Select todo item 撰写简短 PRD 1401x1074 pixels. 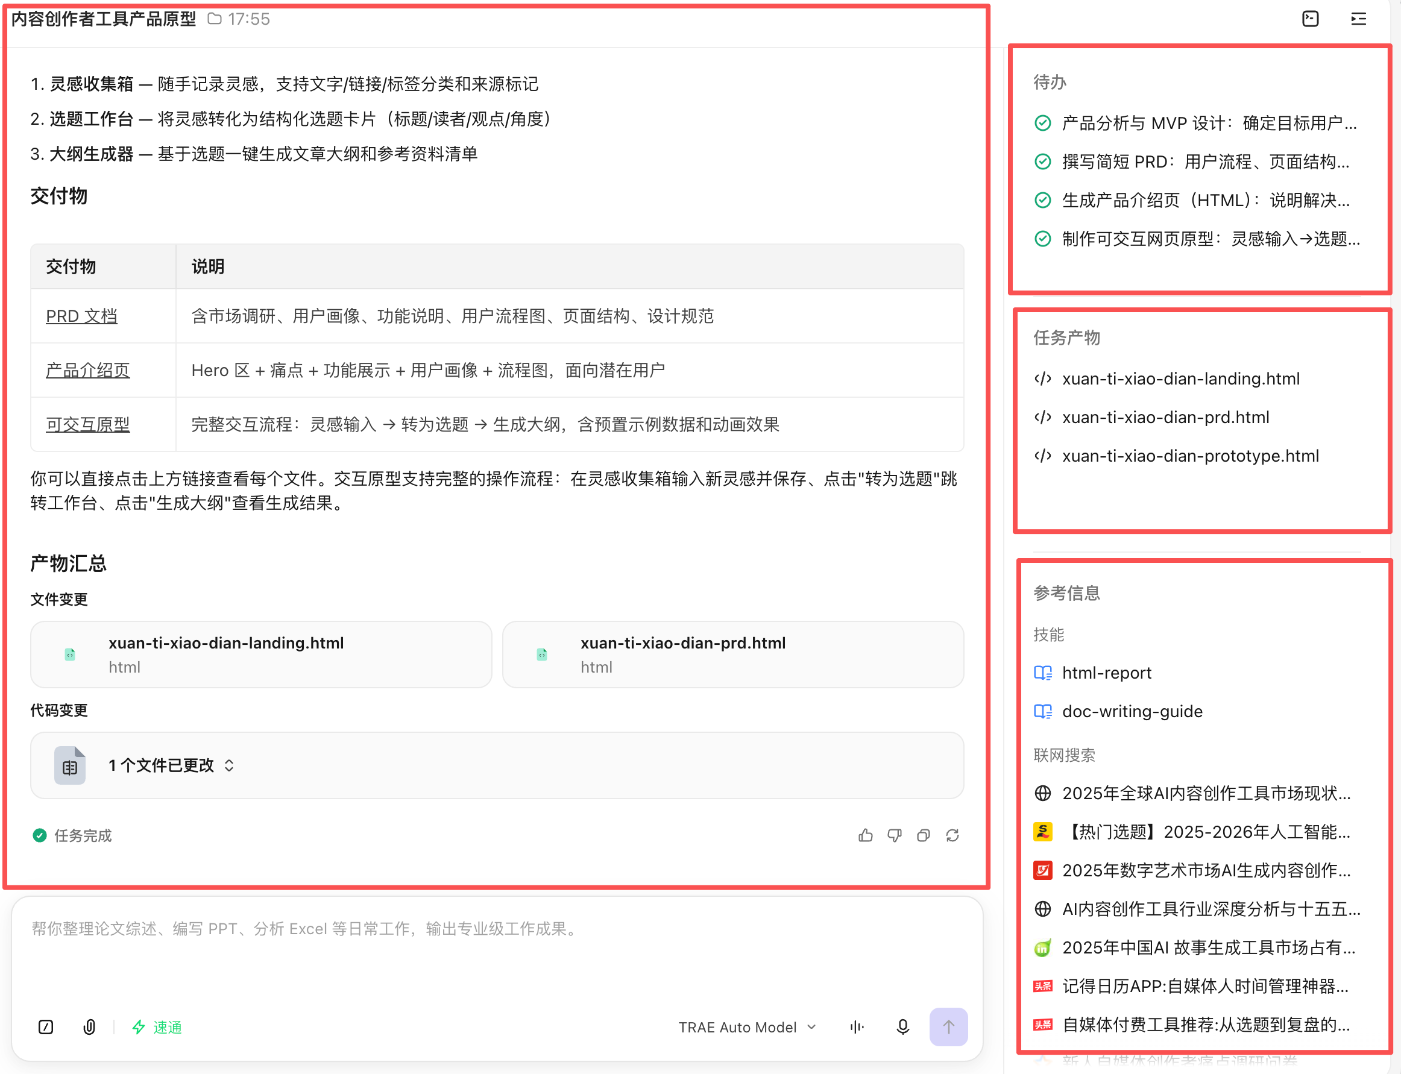coord(1196,162)
